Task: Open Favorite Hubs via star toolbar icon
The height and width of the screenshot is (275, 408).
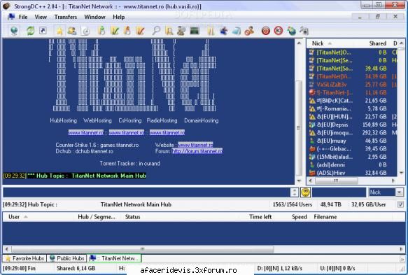Action: pyautogui.click(x=59, y=31)
